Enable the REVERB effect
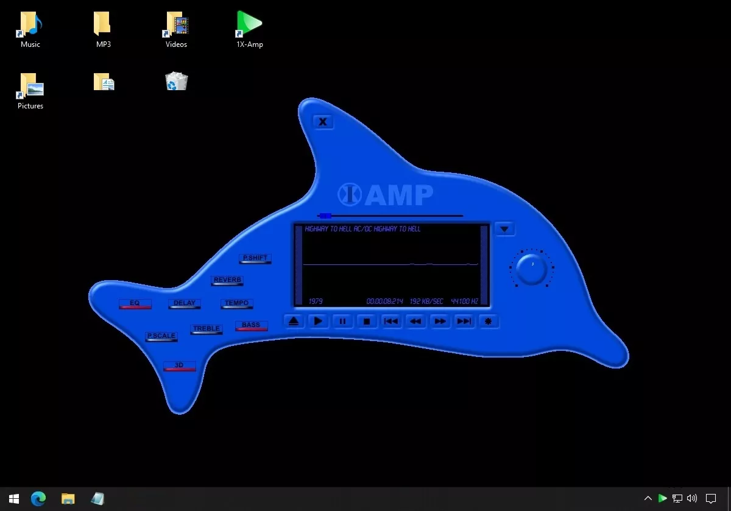This screenshot has width=731, height=511. (x=227, y=281)
